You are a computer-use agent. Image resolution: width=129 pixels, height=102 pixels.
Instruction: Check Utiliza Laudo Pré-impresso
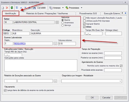[x=84, y=21]
